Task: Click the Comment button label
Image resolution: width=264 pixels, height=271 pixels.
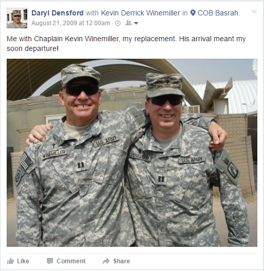Action: coord(71,261)
